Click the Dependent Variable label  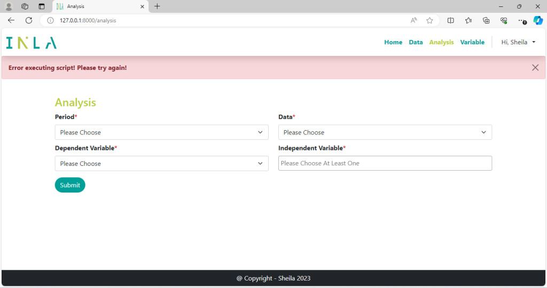coord(86,148)
